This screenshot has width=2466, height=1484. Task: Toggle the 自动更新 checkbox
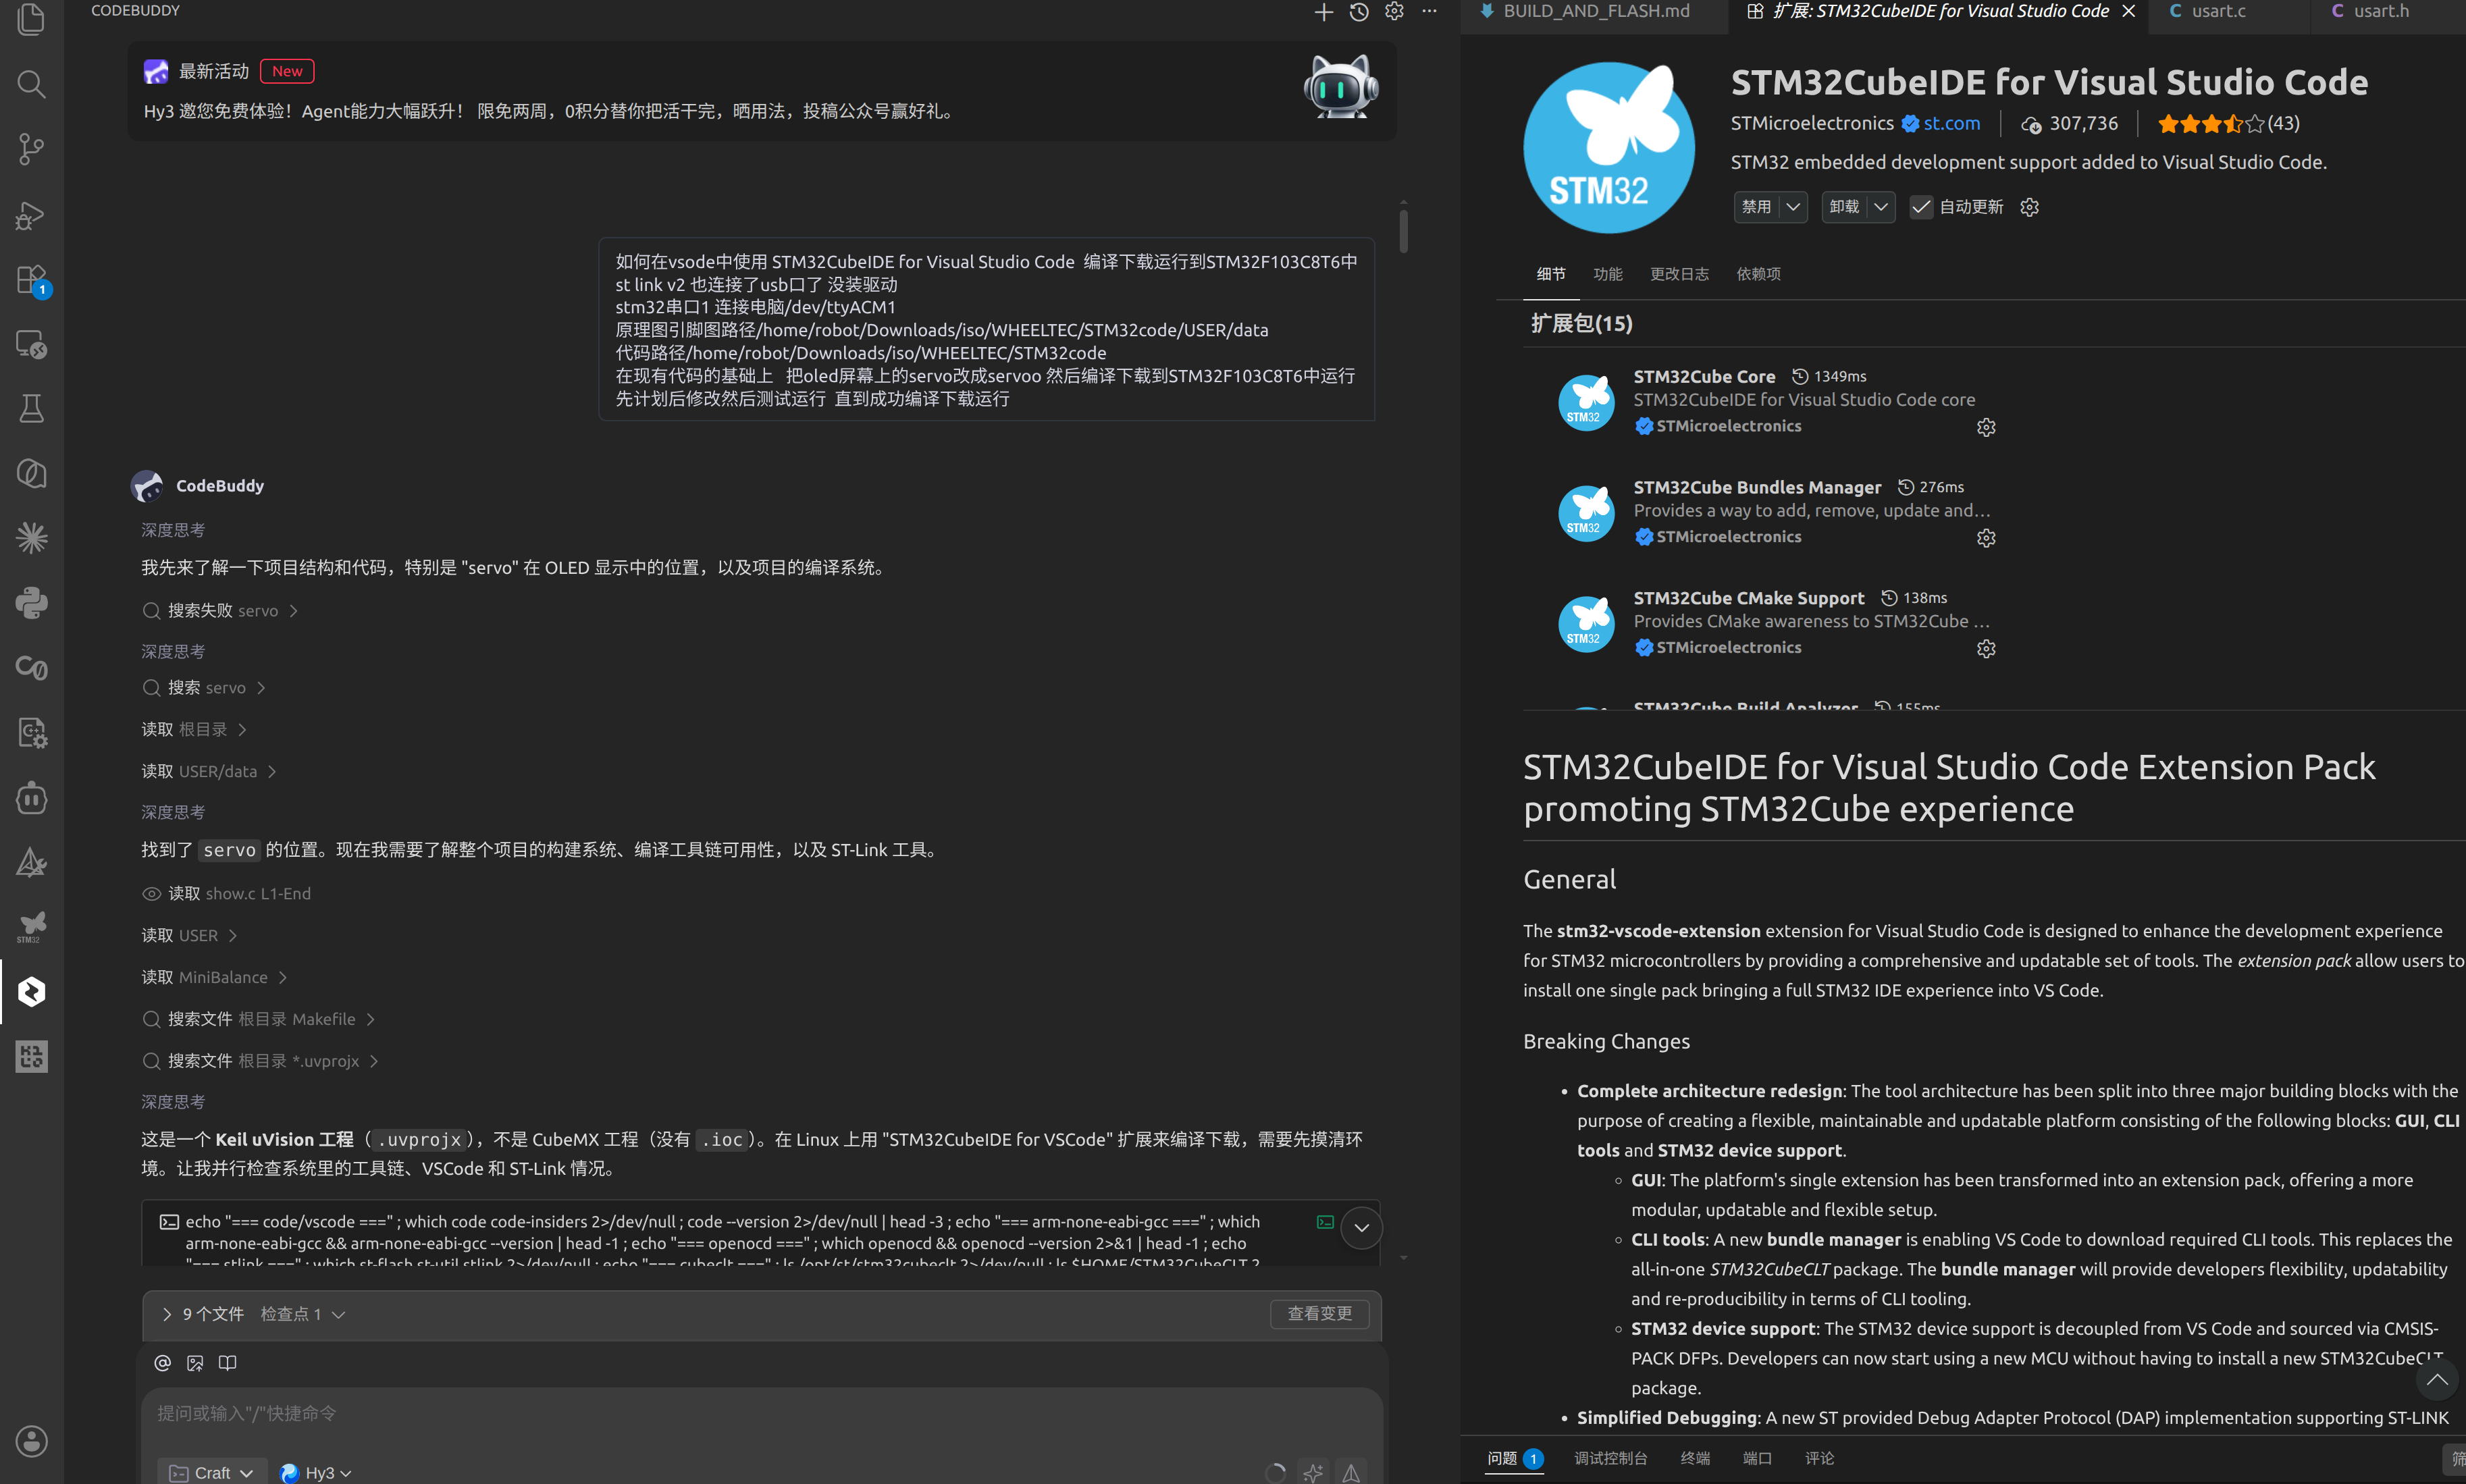pyautogui.click(x=1921, y=207)
